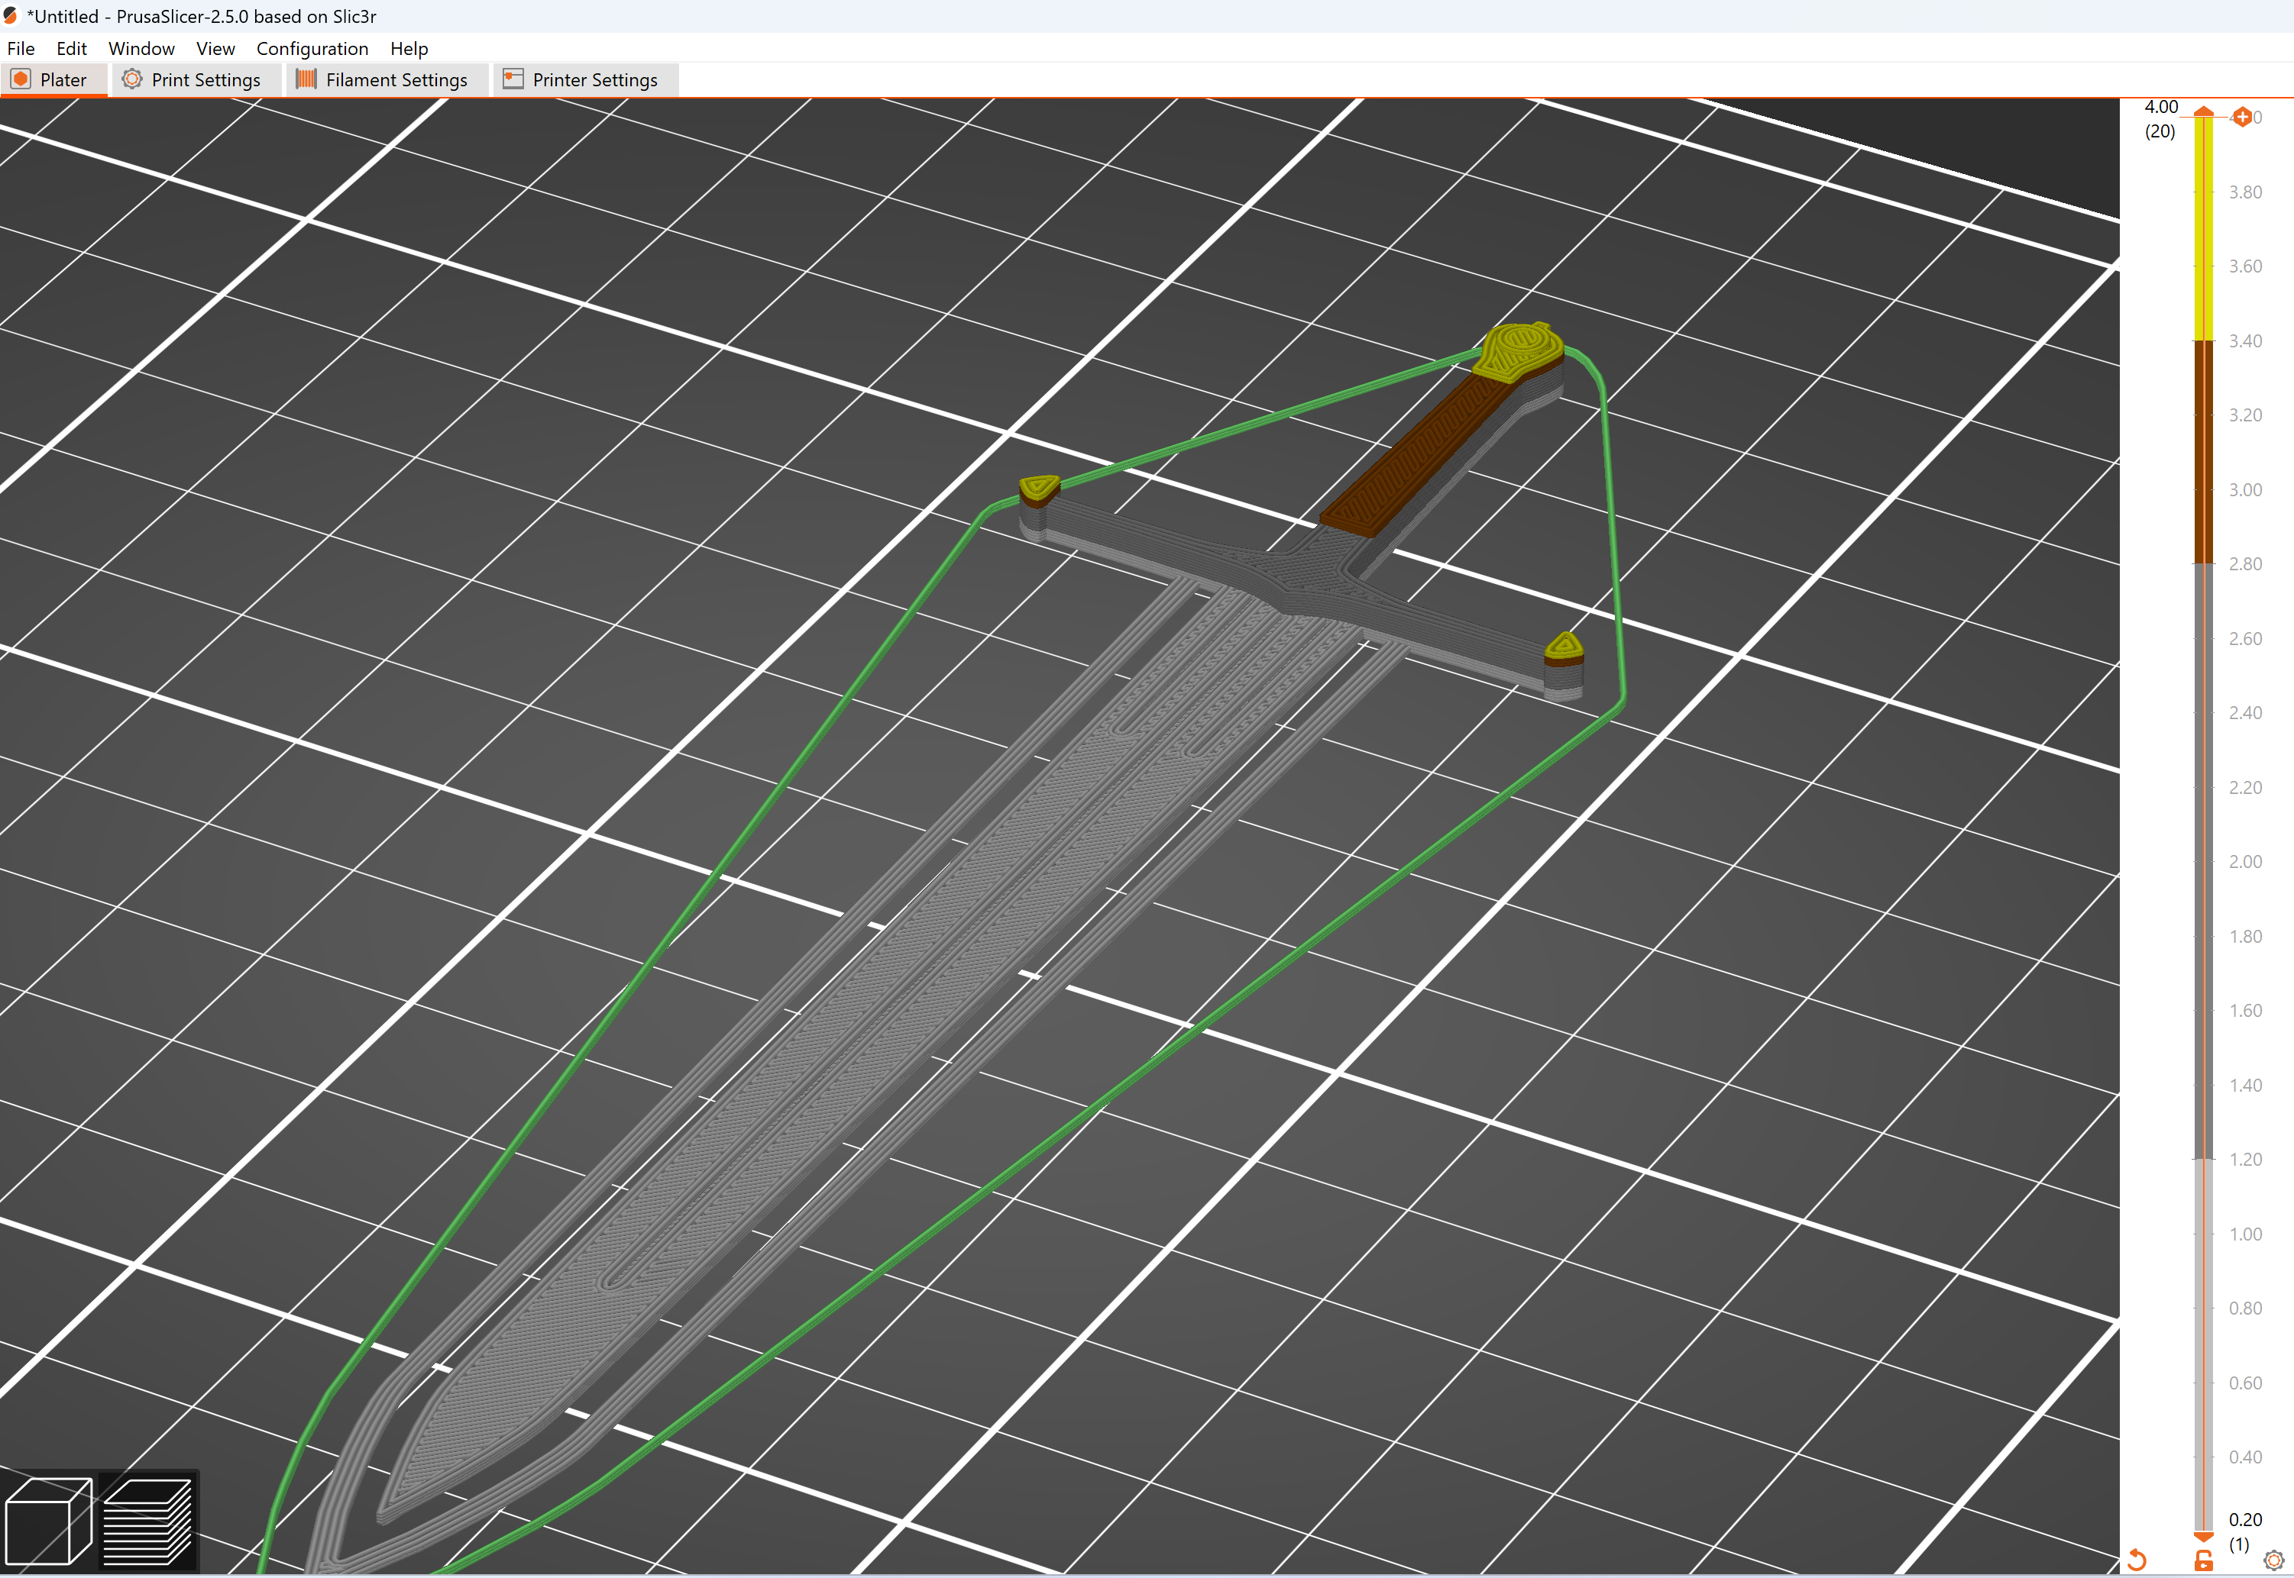Open the File menu

click(21, 48)
